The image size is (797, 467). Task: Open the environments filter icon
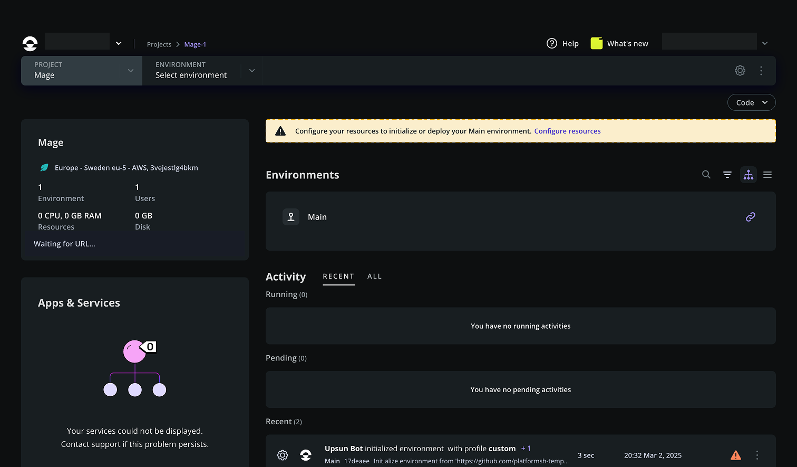[727, 175]
